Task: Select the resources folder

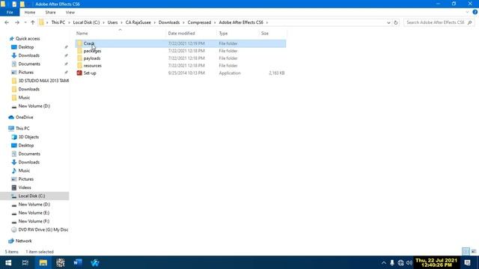Action: point(92,66)
